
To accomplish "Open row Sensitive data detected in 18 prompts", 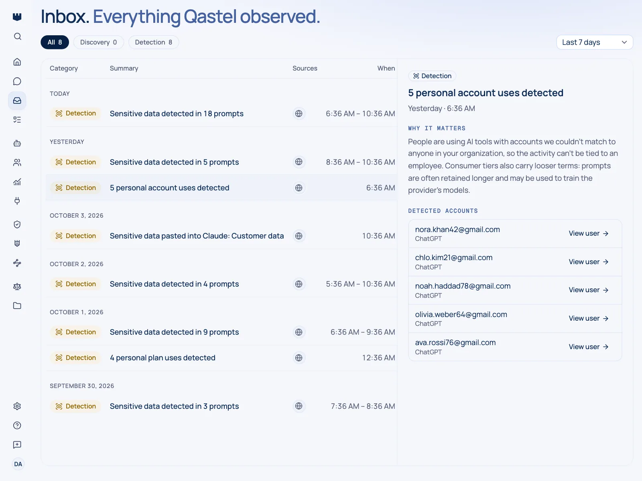I will pos(221,113).
